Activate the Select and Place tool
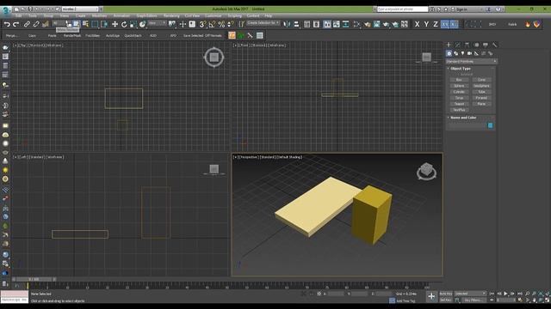 pyautogui.click(x=142, y=24)
